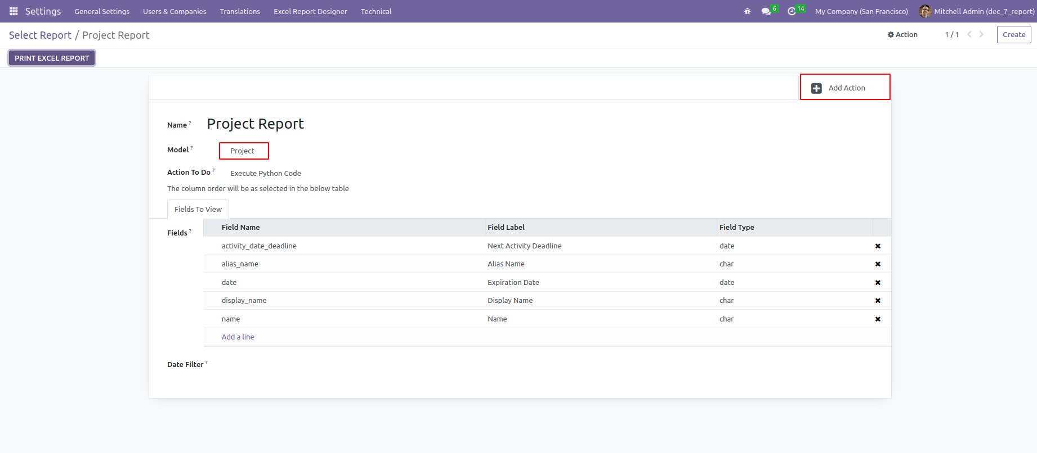Open the Users & Companies menu
The height and width of the screenshot is (453, 1037).
(x=175, y=11)
